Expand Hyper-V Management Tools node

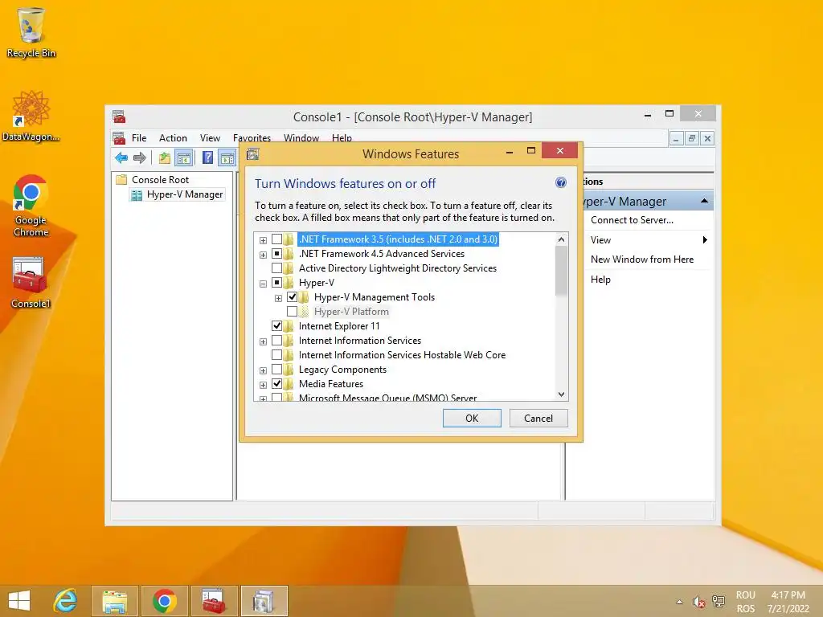[278, 299]
